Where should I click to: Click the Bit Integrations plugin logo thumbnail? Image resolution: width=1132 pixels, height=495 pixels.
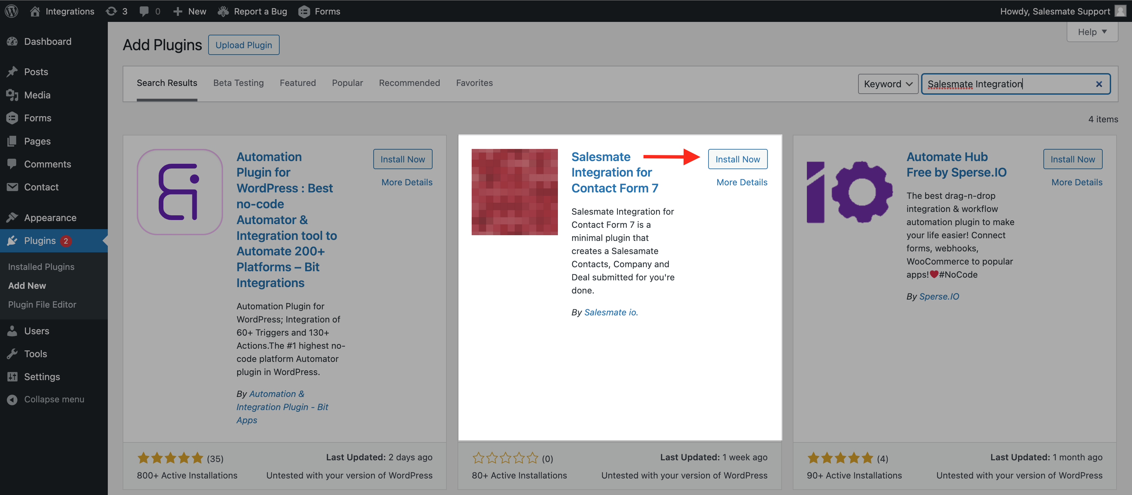click(180, 192)
